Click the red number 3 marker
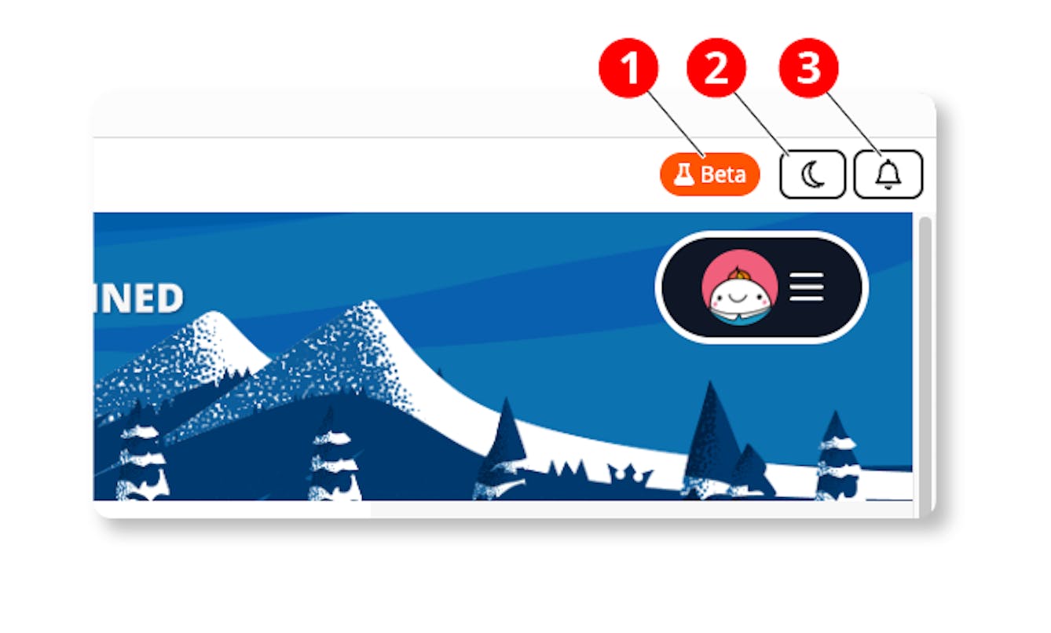 tap(808, 69)
